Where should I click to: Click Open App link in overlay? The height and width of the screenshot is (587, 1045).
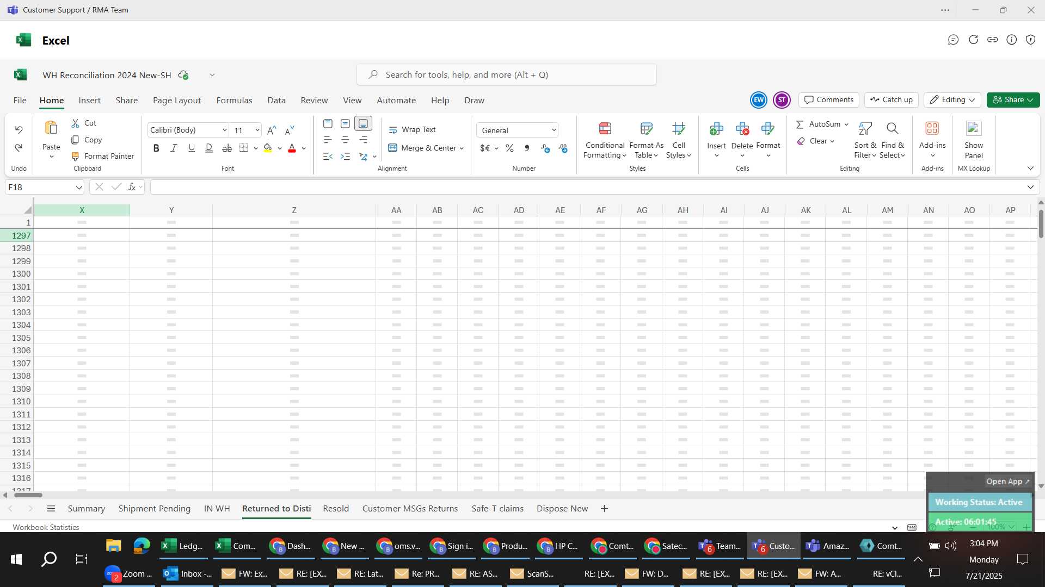pos(1007,481)
